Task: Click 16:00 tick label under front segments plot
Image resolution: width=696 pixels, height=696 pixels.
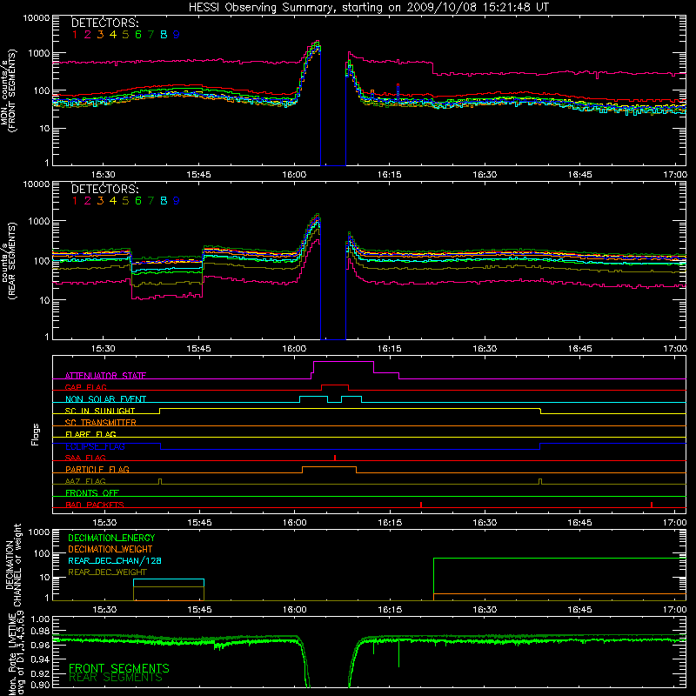Action: point(294,175)
